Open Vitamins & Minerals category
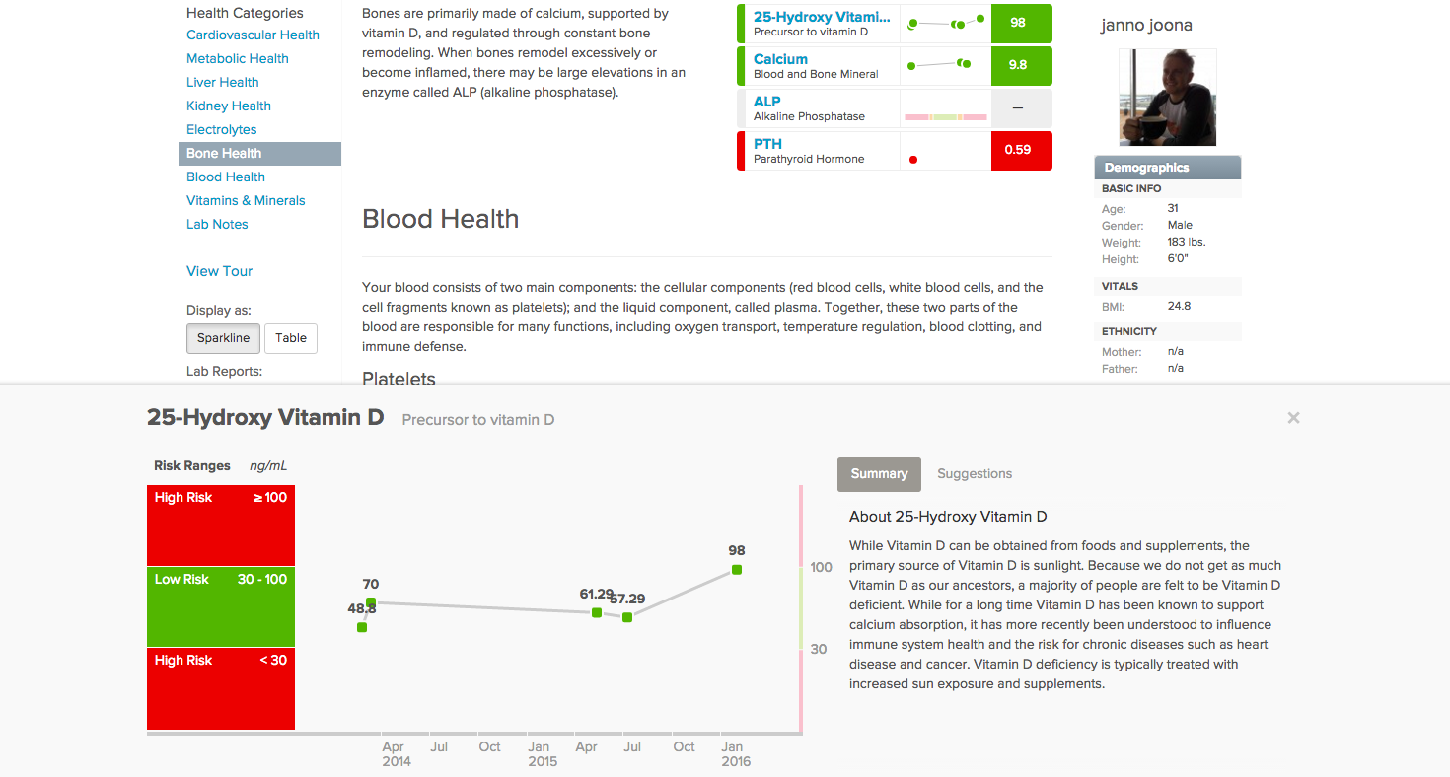This screenshot has width=1450, height=777. tap(246, 200)
